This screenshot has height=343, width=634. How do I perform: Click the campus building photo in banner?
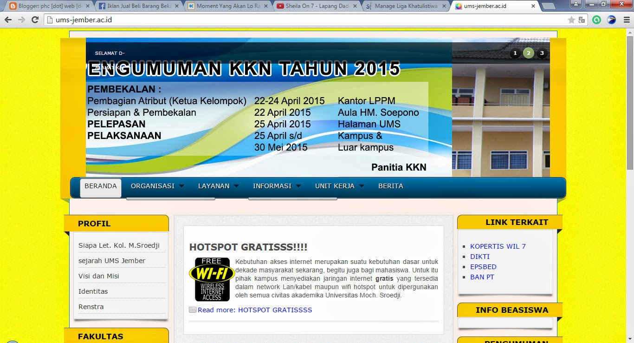(x=501, y=107)
